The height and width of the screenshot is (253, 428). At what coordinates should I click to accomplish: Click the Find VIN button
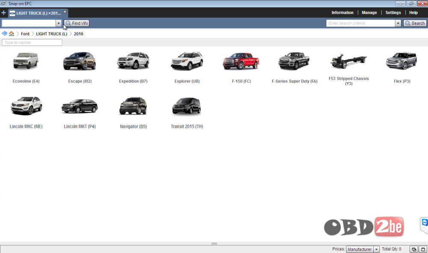coord(77,23)
